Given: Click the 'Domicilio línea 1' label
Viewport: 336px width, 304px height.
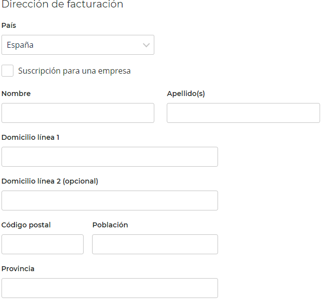Looking at the screenshot, I should (30, 137).
